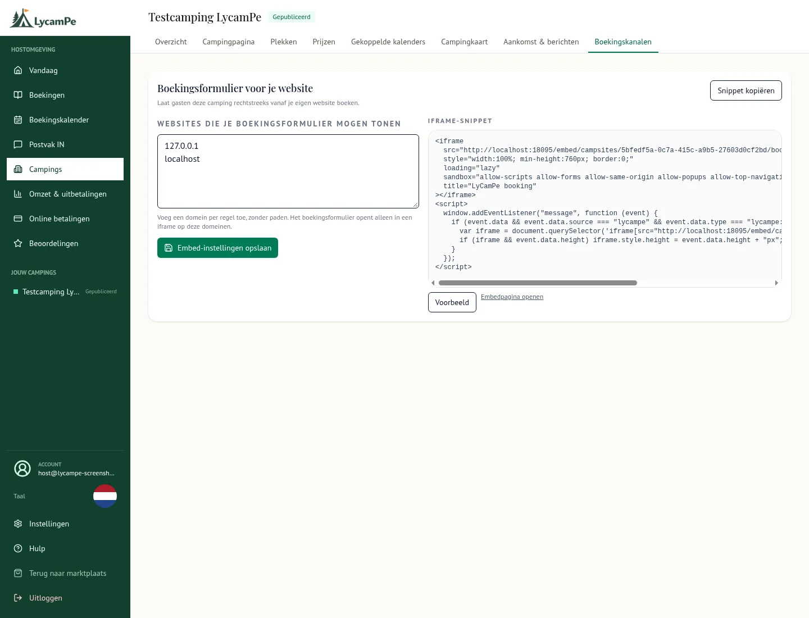This screenshot has width=809, height=618.
Task: Click the account avatar icon
Action: pyautogui.click(x=22, y=469)
